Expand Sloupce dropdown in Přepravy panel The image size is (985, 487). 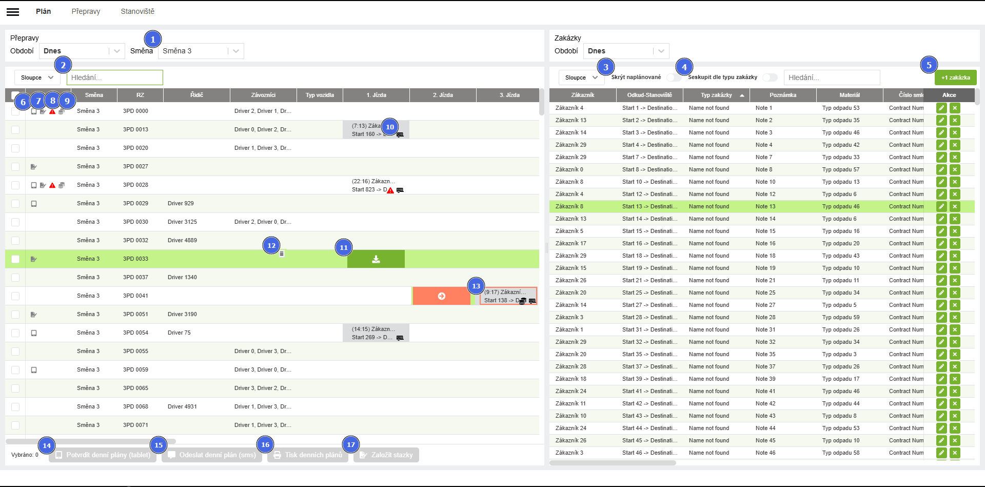click(37, 77)
